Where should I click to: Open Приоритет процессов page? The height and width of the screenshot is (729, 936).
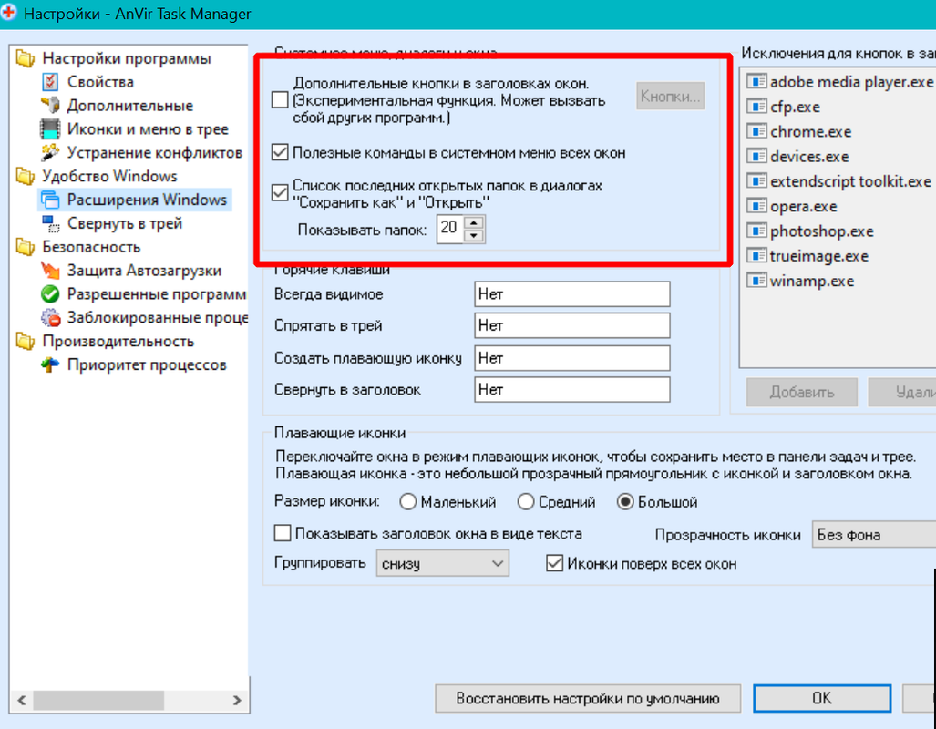pyautogui.click(x=146, y=364)
